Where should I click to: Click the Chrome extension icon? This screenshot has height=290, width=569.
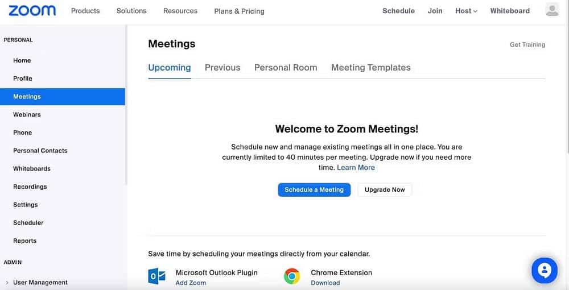[x=292, y=276]
